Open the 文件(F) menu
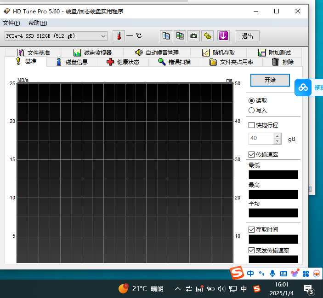Viewport: 323px width, 298px height. point(11,23)
